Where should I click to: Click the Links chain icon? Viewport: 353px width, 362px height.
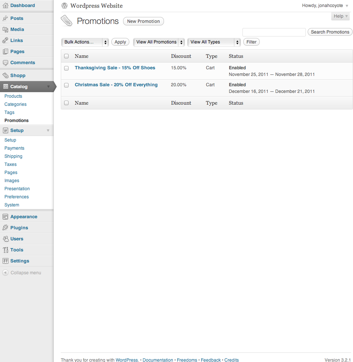point(5,41)
